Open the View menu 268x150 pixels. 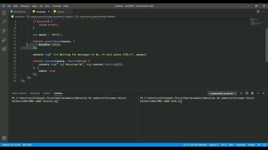(x=34, y=6)
